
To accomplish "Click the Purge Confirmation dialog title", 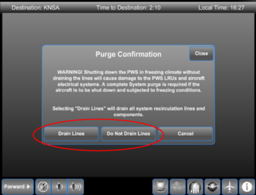I will [x=128, y=54].
